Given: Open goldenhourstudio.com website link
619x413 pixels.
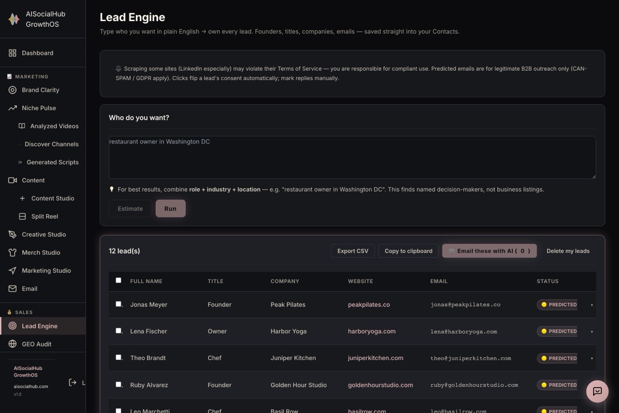Looking at the screenshot, I should pos(380,385).
